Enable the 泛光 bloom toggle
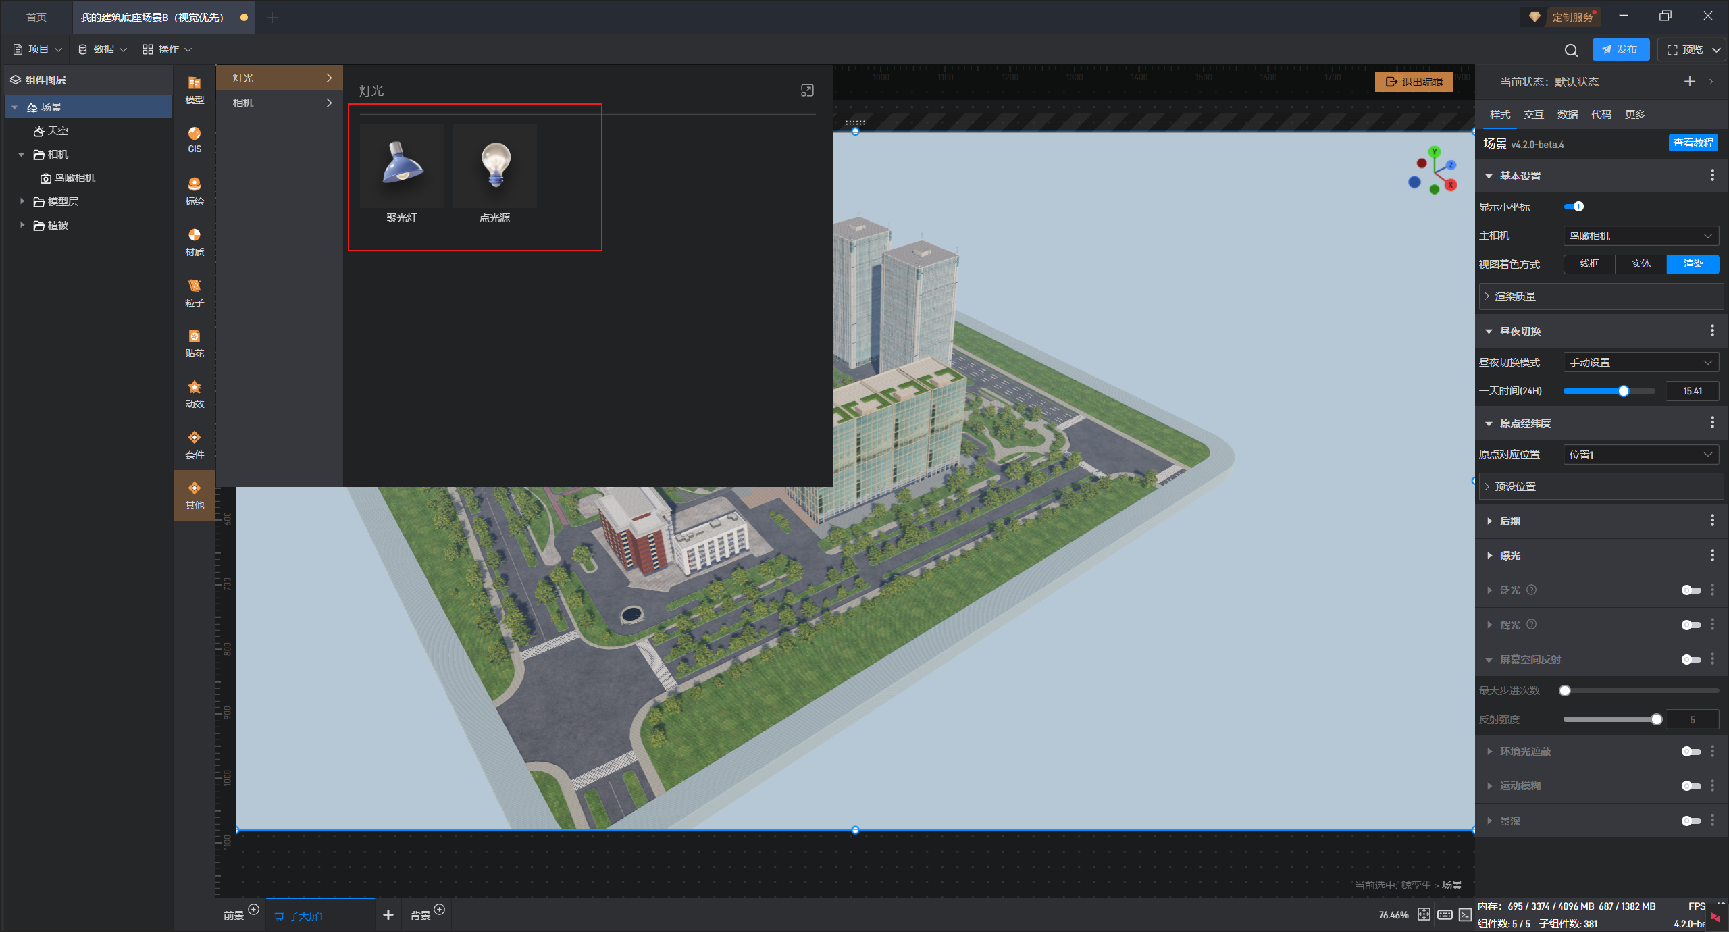 point(1691,590)
